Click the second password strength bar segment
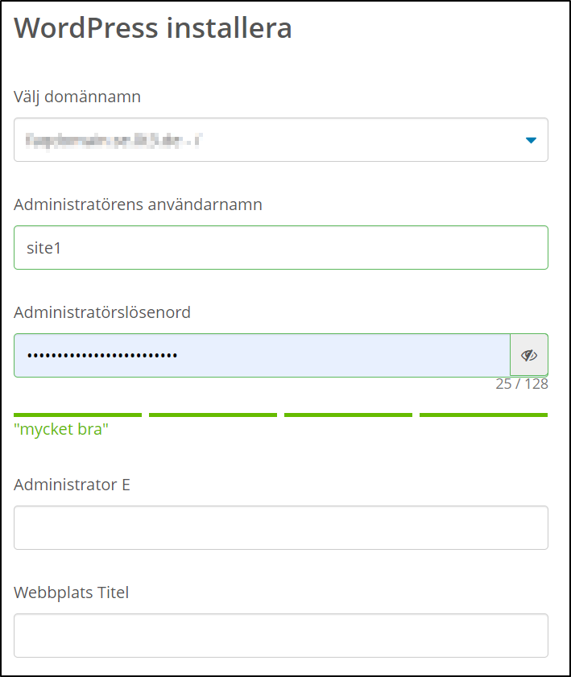The width and height of the screenshot is (571, 677). [213, 415]
